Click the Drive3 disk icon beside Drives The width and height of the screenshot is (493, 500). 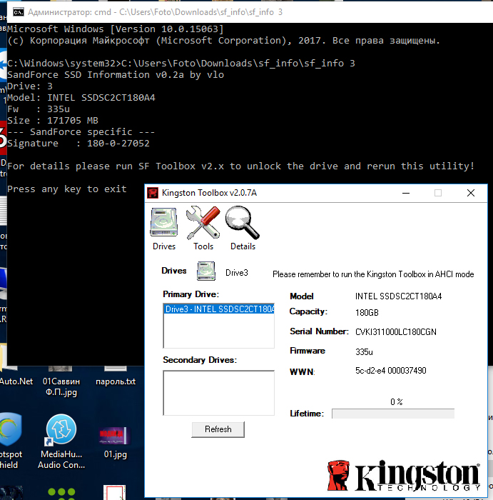[206, 271]
